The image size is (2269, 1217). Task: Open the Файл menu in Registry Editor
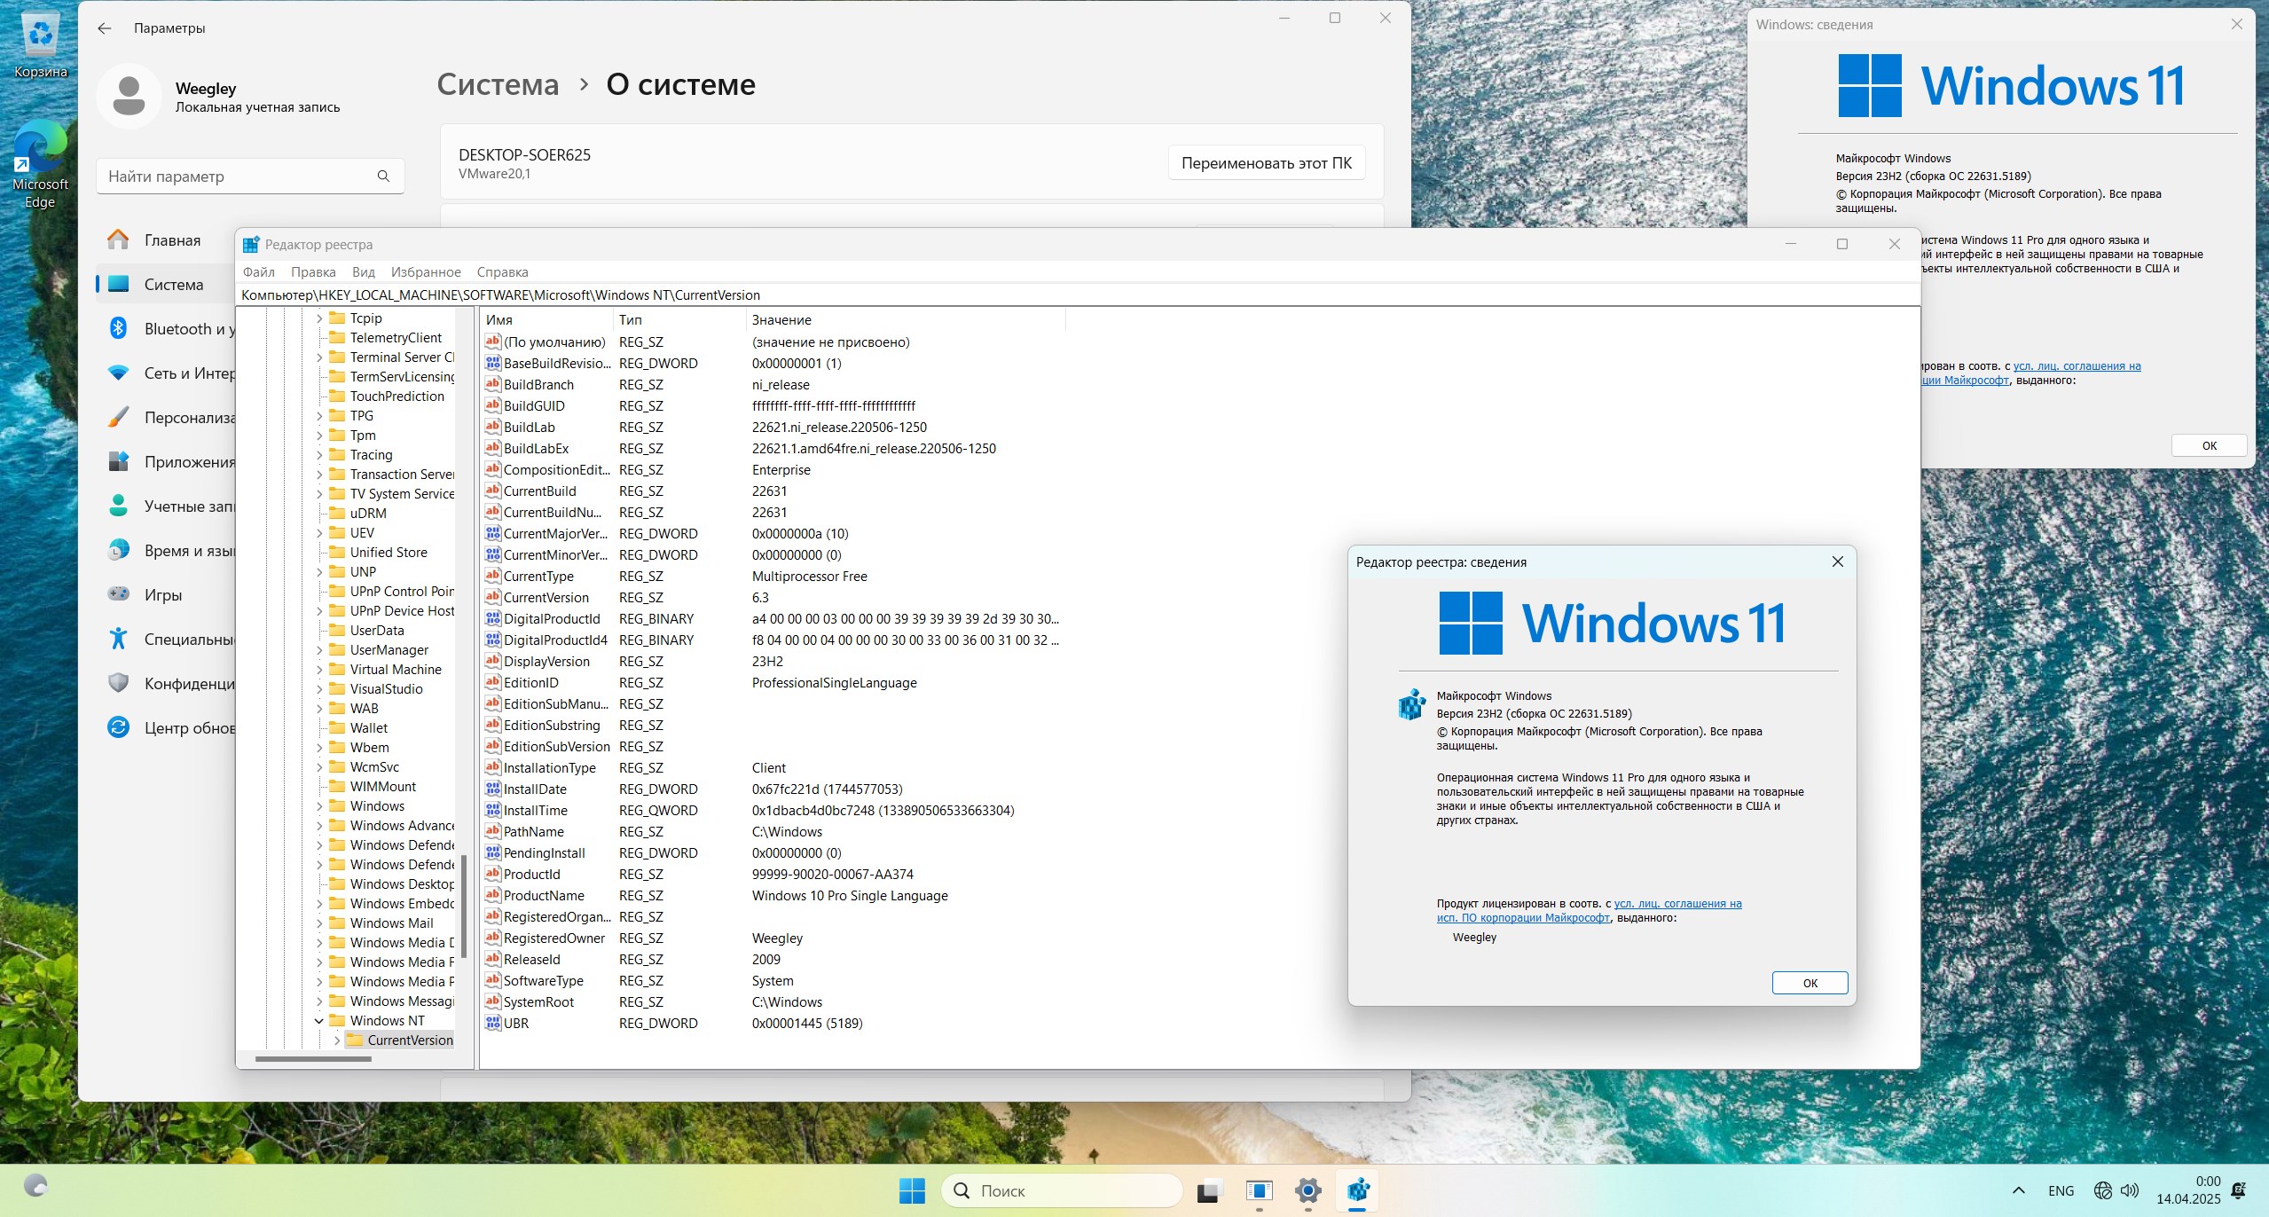[260, 271]
